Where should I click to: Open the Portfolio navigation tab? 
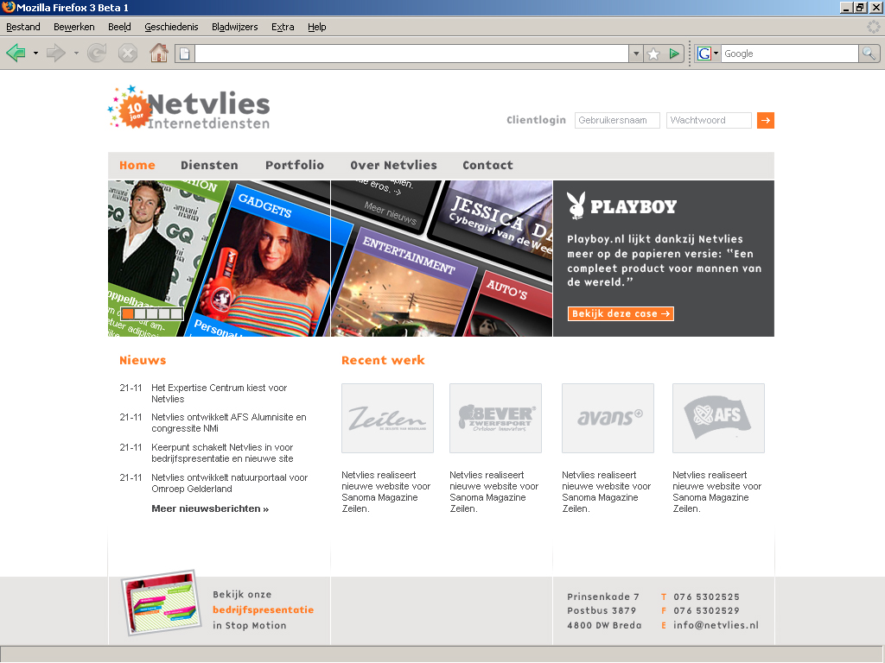(x=295, y=165)
